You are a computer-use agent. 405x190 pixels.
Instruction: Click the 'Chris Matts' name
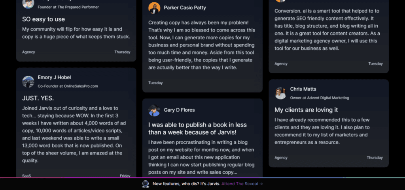coord(303,89)
